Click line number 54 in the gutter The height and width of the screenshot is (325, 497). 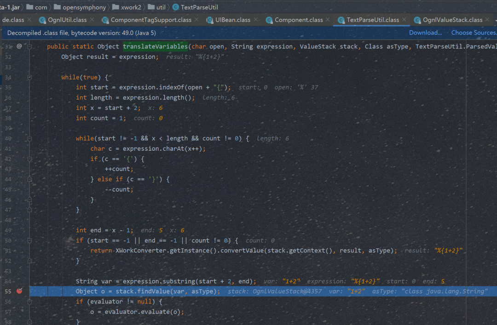tap(8, 281)
